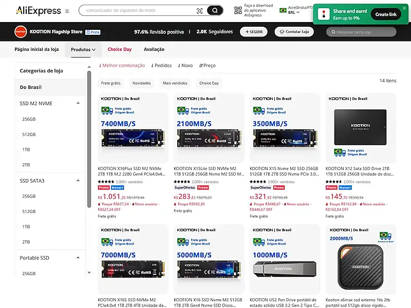The image size is (411, 308).
Task: Click the '+SEGUIR' button to follow the store
Action: point(255,32)
